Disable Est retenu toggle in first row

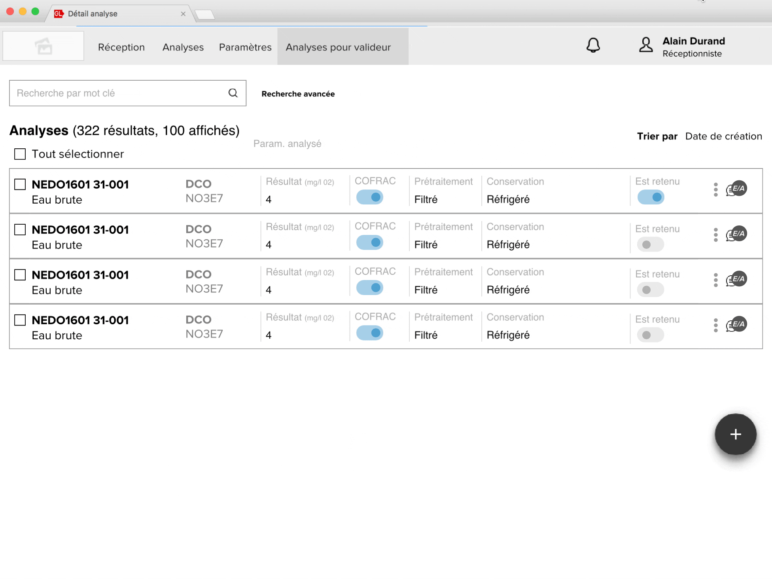point(651,197)
